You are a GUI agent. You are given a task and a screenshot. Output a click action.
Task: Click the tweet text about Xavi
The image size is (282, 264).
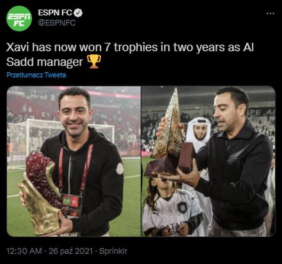pyautogui.click(x=130, y=55)
